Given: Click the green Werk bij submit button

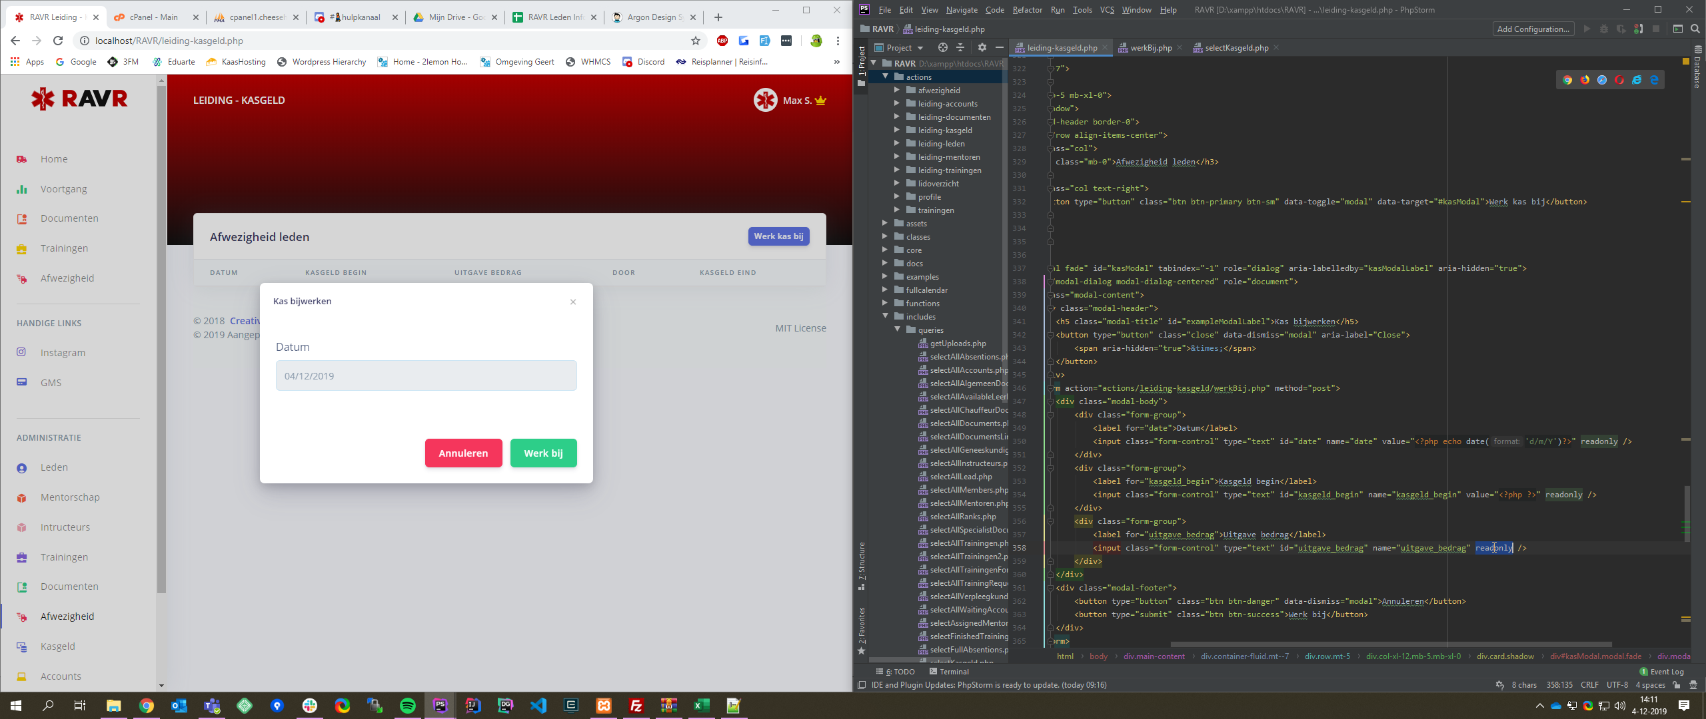Looking at the screenshot, I should coord(543,453).
